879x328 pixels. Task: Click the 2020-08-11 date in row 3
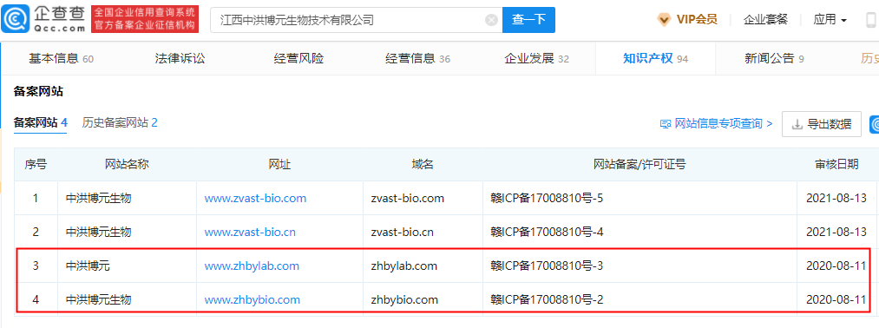pyautogui.click(x=836, y=266)
